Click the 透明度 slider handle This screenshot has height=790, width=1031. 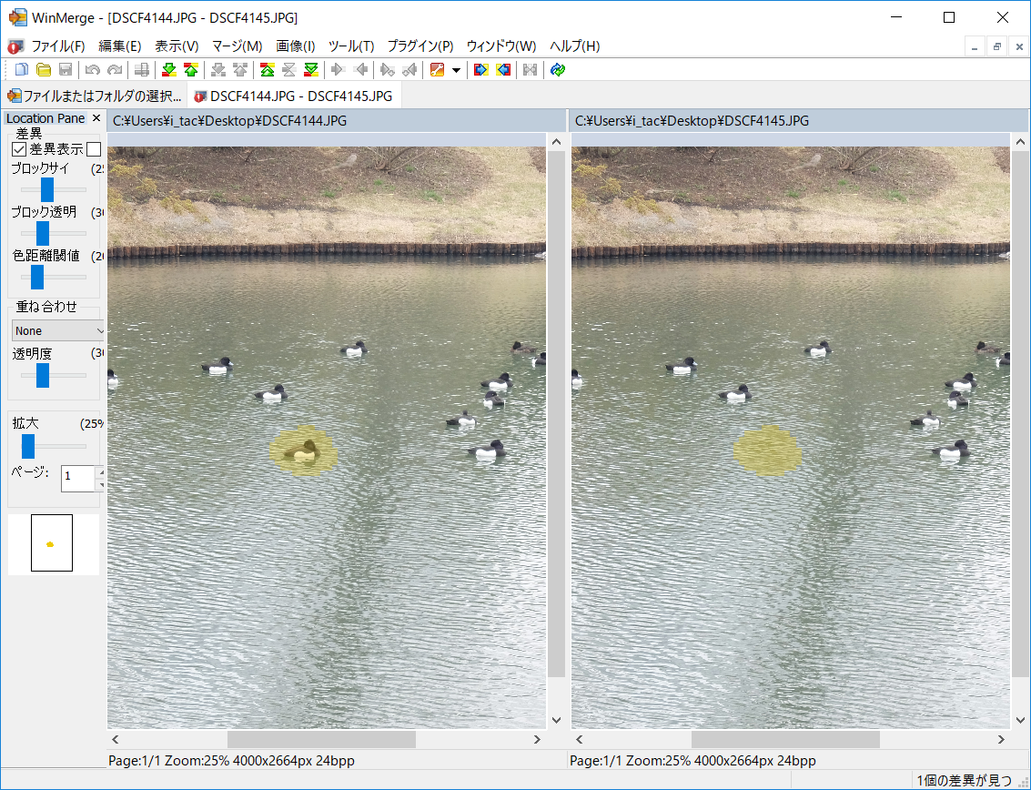(x=43, y=376)
